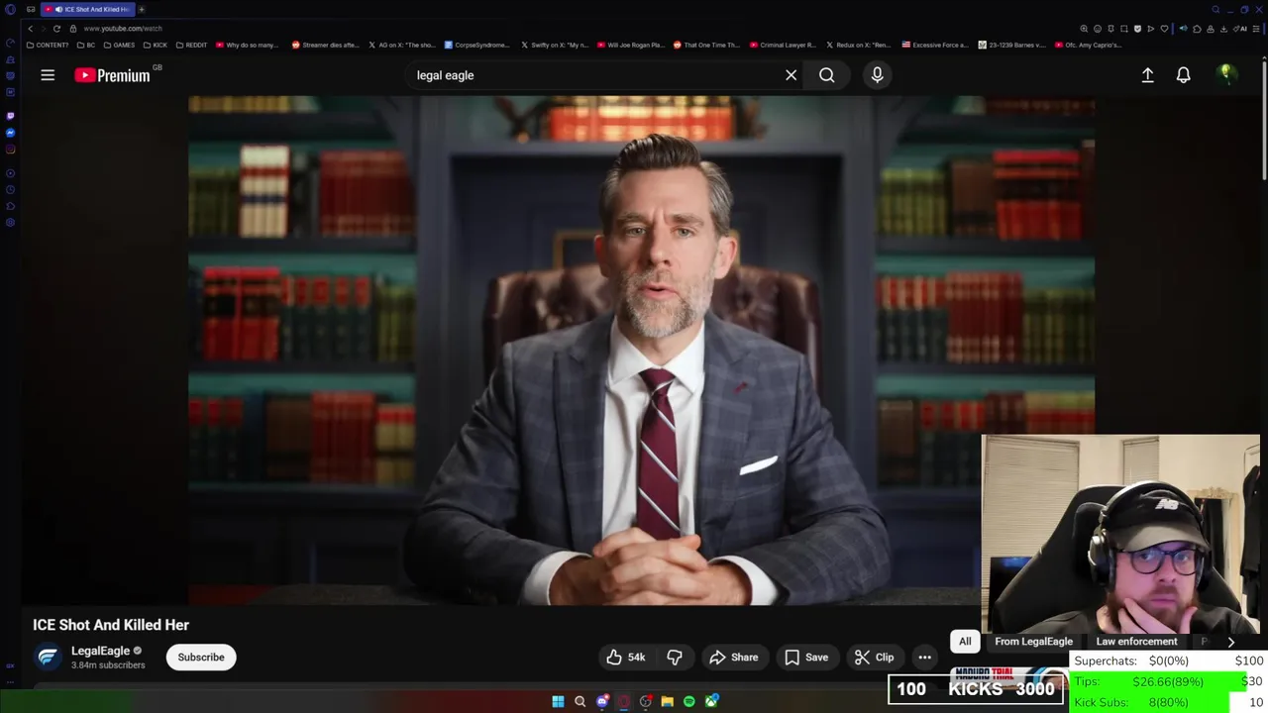Go back with the browser back arrow
Image resolution: width=1268 pixels, height=713 pixels.
[30, 28]
